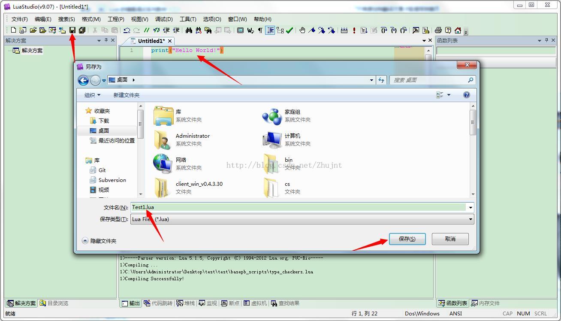Viewport: 561px width, 321px height.
Task: Open the editor tab list dropdown arrow
Action: (x=424, y=40)
